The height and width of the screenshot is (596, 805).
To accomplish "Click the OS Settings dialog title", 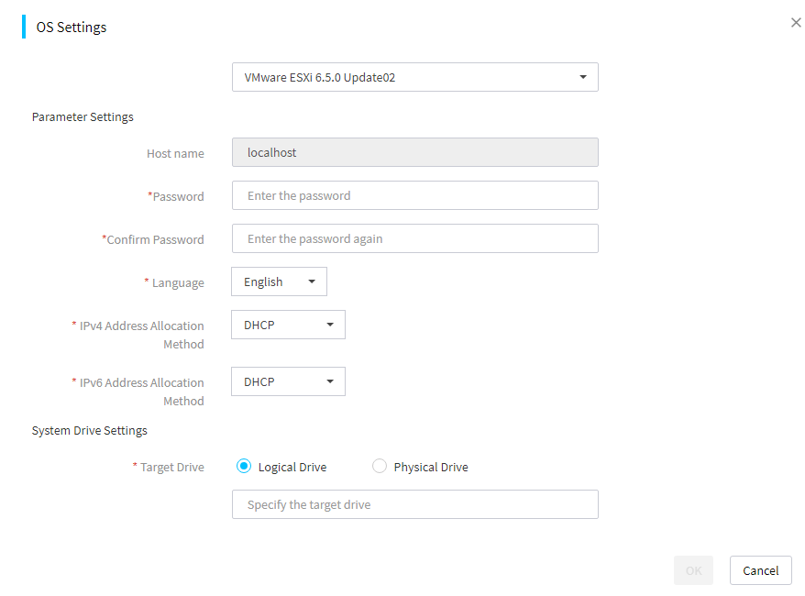I will click(72, 28).
